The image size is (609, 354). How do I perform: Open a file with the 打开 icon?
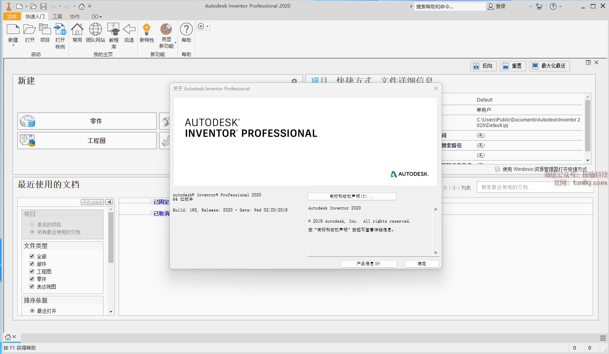click(x=29, y=30)
